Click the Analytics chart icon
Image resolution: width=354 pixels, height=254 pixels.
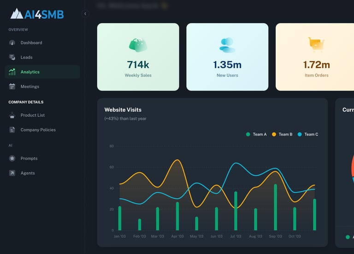(12, 72)
